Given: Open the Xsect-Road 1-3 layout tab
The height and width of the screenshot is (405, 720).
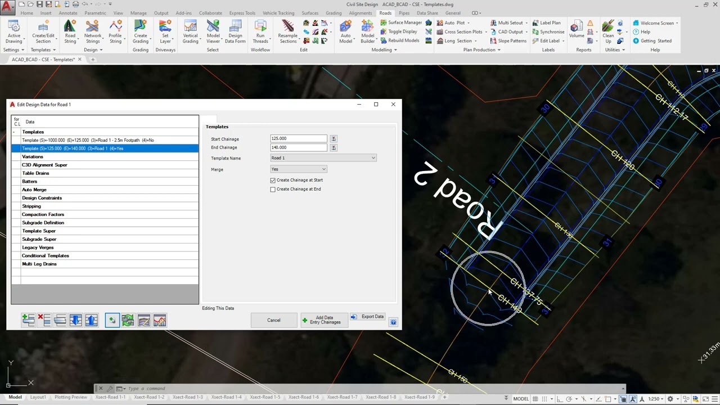Looking at the screenshot, I should pos(187,397).
